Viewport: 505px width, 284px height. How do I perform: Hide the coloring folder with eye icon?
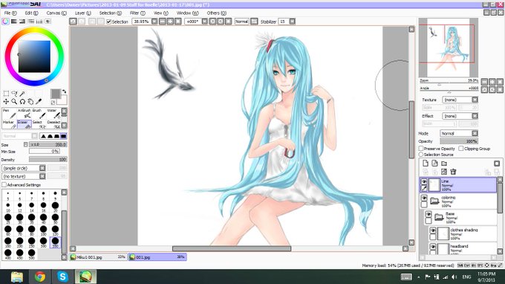coord(424,198)
